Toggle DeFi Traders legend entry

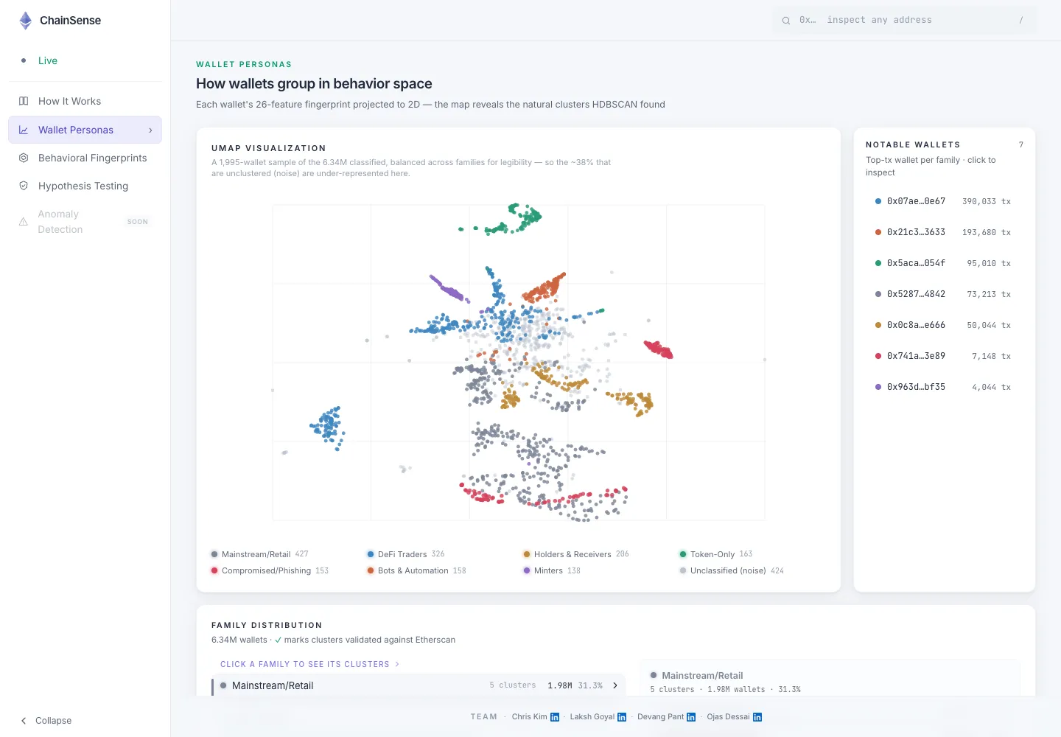pos(405,554)
